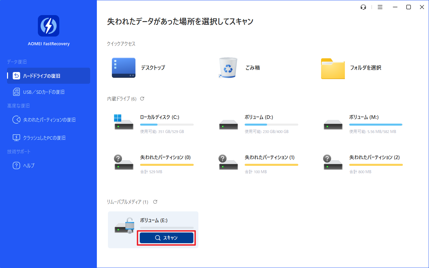429x268 pixels.
Task: Open the hamburger menu in title bar
Action: pyautogui.click(x=380, y=7)
